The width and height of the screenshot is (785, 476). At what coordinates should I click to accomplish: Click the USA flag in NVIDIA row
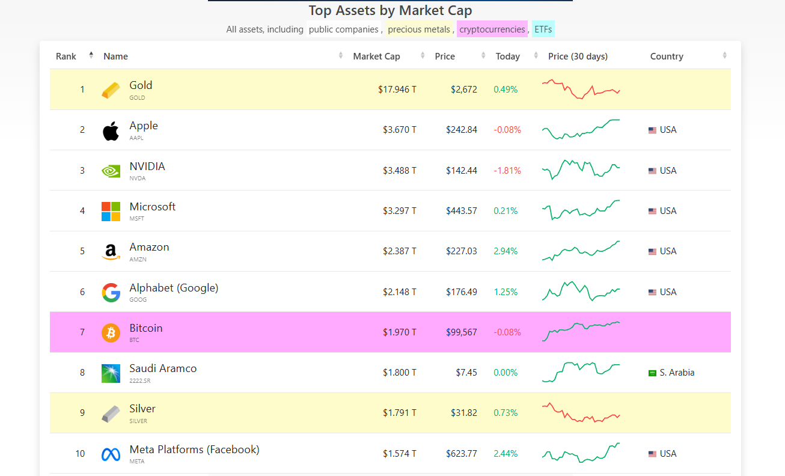(652, 171)
